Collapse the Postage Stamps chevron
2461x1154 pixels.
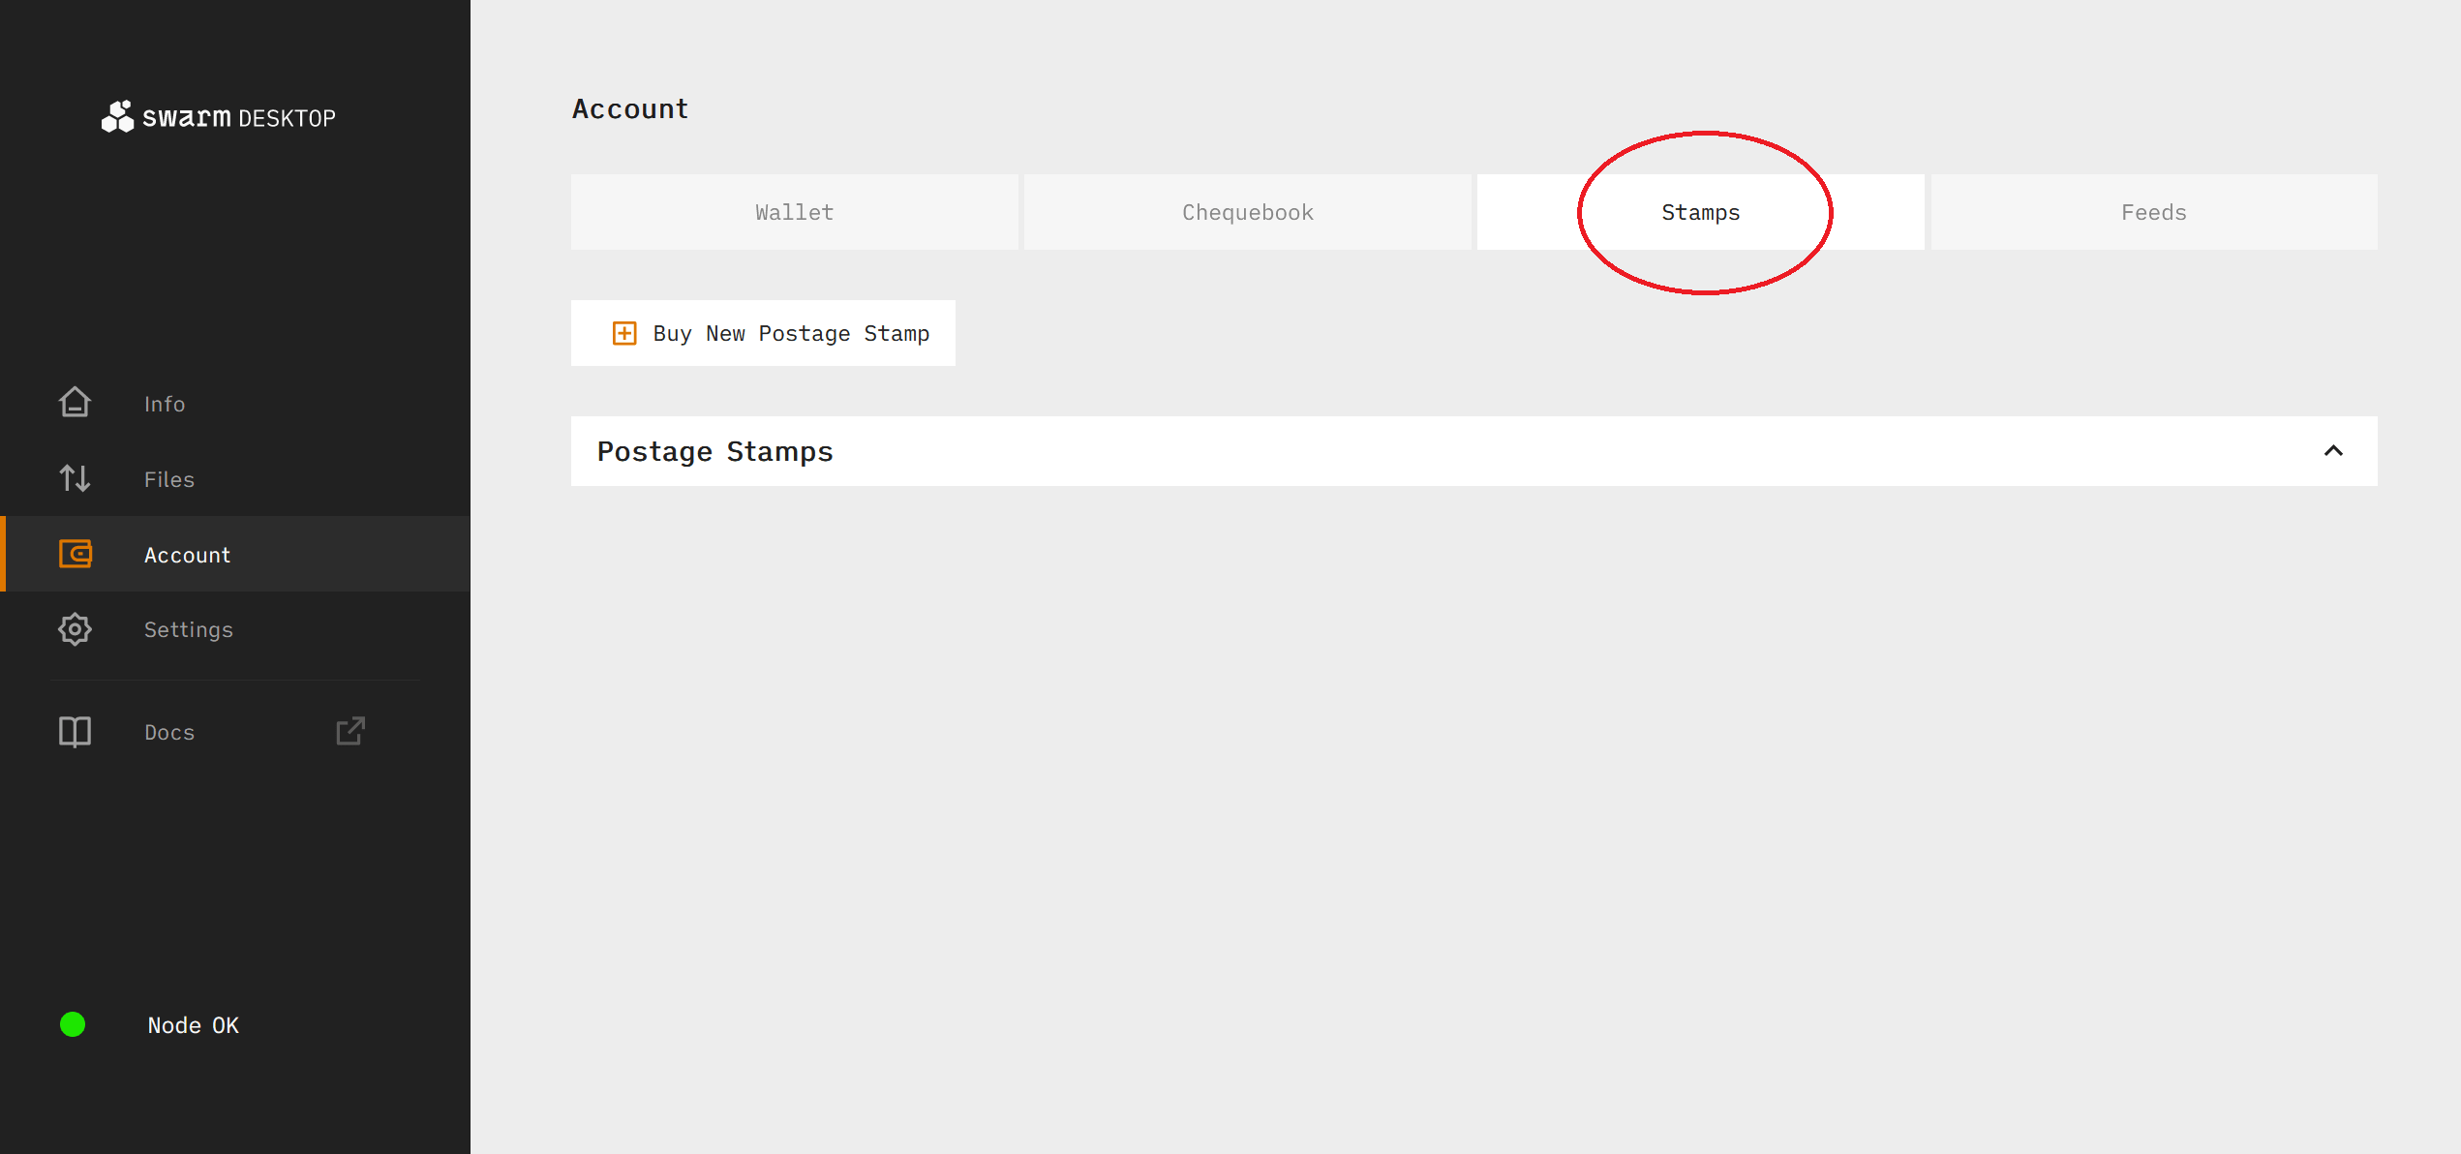pos(2333,451)
